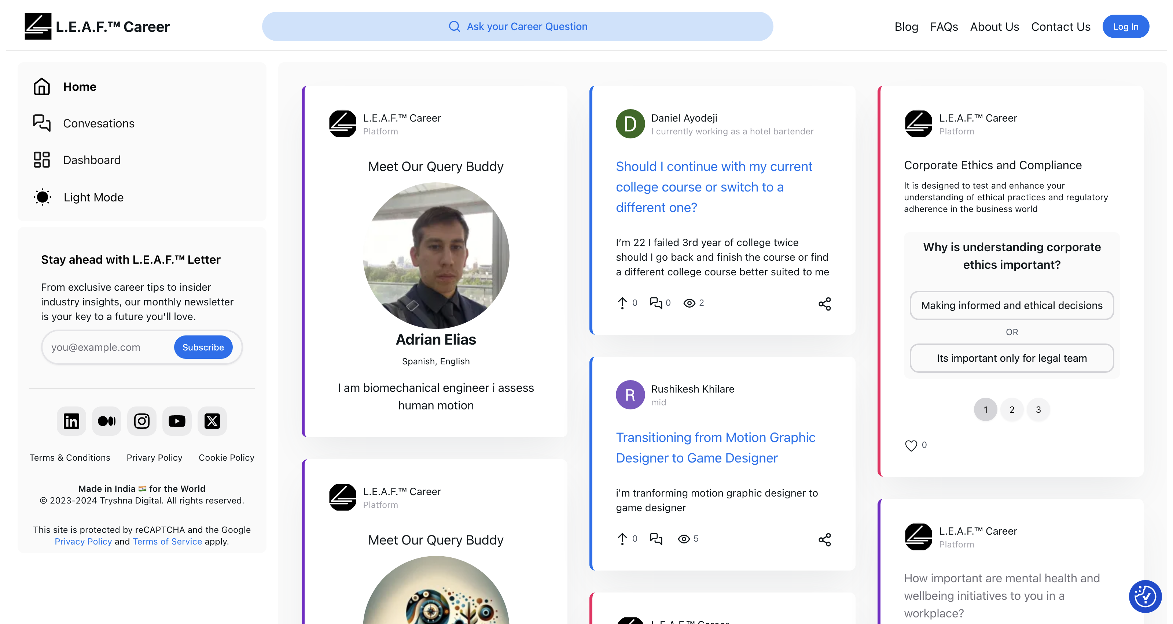Image resolution: width=1173 pixels, height=624 pixels.
Task: Open the Cookie Policy link
Action: point(226,457)
